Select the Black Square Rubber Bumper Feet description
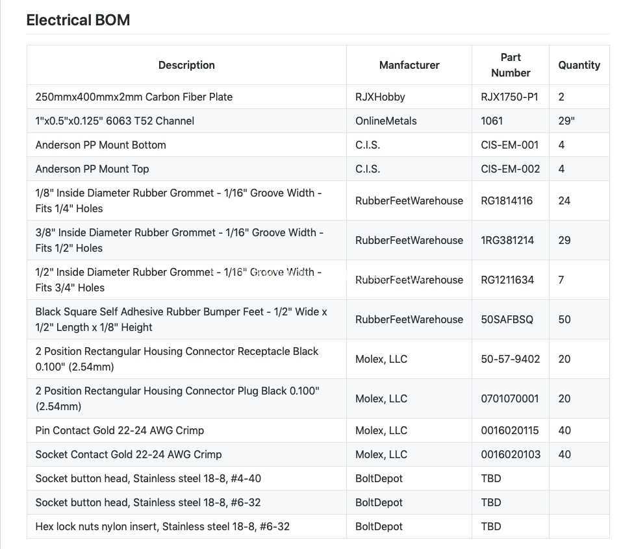634x549 pixels. (x=181, y=319)
